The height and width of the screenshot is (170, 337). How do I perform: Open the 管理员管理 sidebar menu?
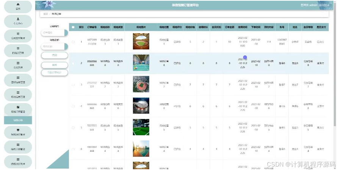click(18, 51)
